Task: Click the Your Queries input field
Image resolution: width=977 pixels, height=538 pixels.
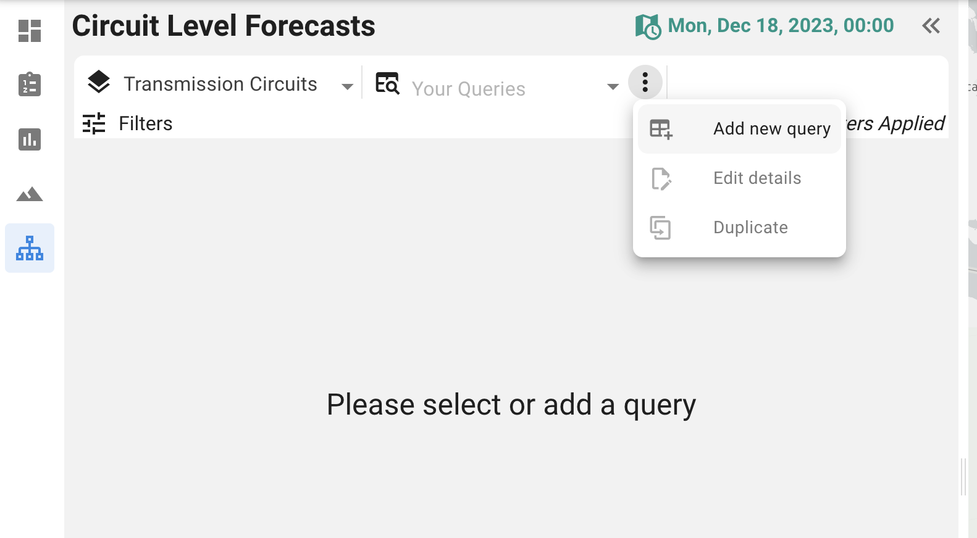Action: pyautogui.click(x=500, y=89)
